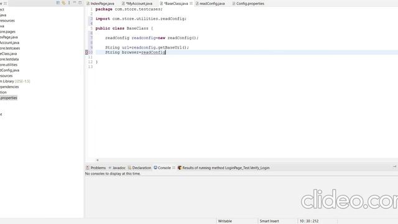Click the Console view icon
This screenshot has height=224, width=398.
pyautogui.click(x=155, y=167)
